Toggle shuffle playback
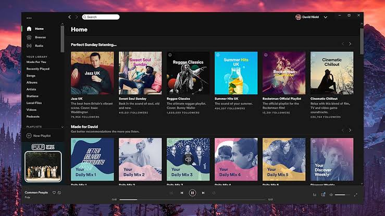This screenshot has height=216, width=385. click(171, 193)
